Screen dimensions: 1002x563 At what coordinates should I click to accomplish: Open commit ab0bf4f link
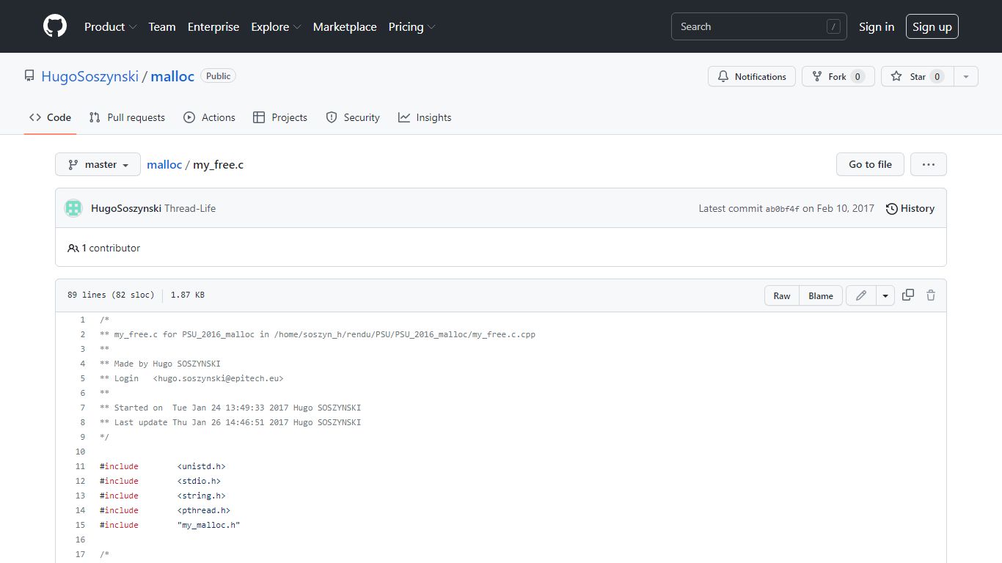tap(783, 209)
